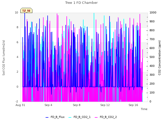
Task: Click the 500 ppm right-axis tick label
Action: pos(152,57)
